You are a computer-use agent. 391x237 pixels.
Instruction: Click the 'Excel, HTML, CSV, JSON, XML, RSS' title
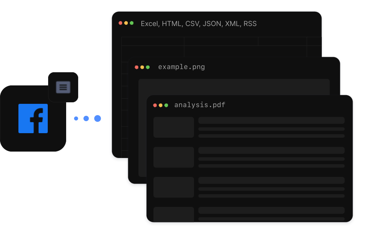pos(199,24)
